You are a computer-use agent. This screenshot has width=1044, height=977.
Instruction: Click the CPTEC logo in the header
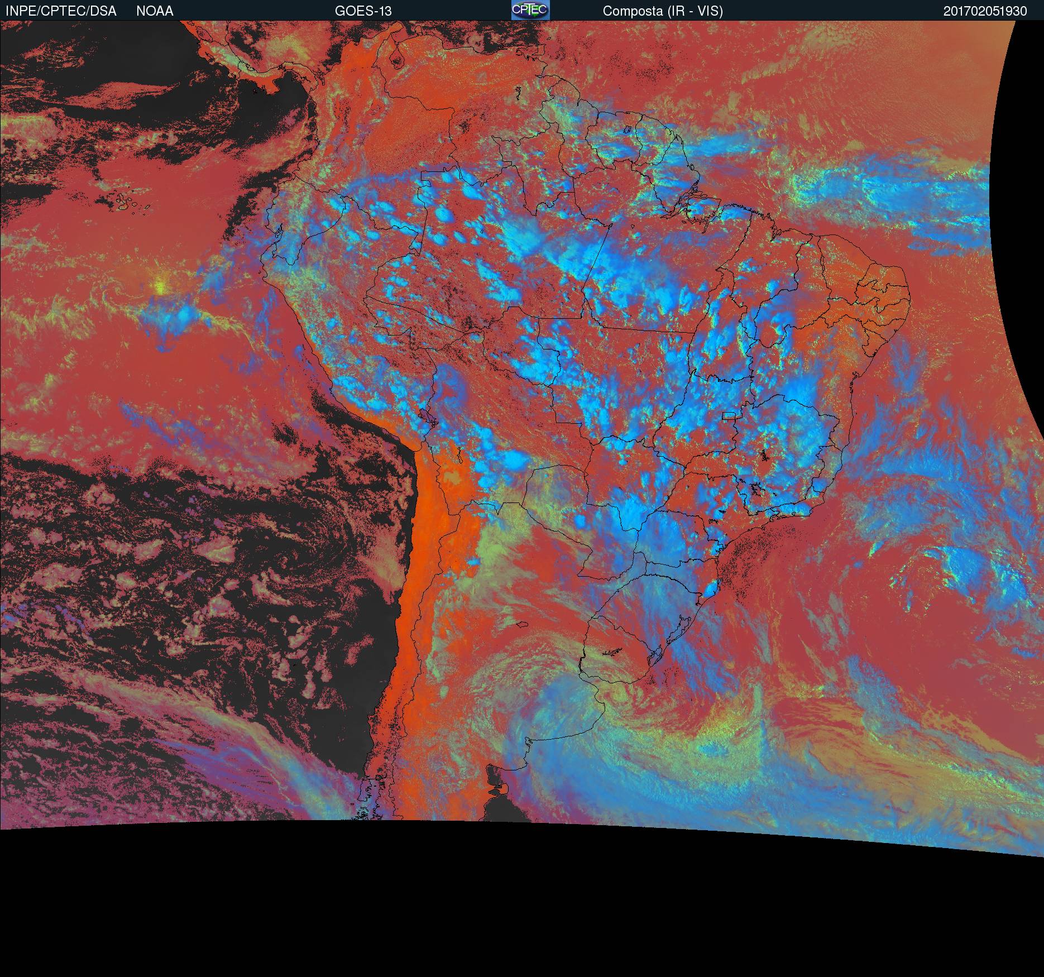point(530,10)
